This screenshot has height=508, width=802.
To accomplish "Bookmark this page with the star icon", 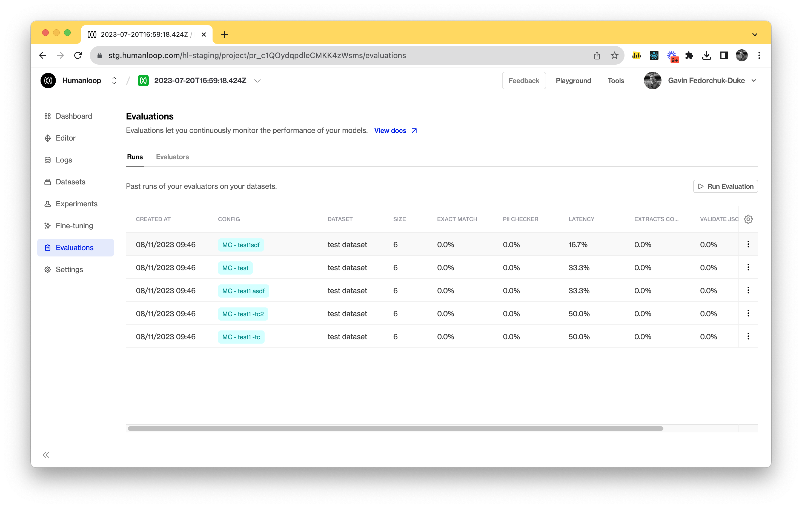I will 614,55.
